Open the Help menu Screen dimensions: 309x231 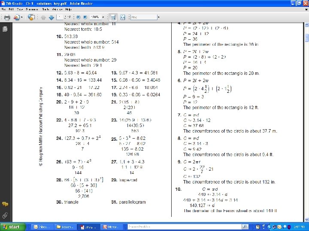click(x=68, y=9)
